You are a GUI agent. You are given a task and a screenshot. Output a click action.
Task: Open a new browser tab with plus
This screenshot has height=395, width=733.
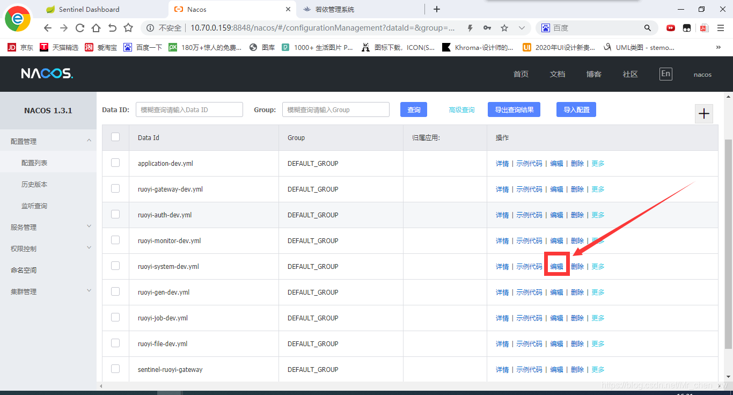pyautogui.click(x=437, y=9)
